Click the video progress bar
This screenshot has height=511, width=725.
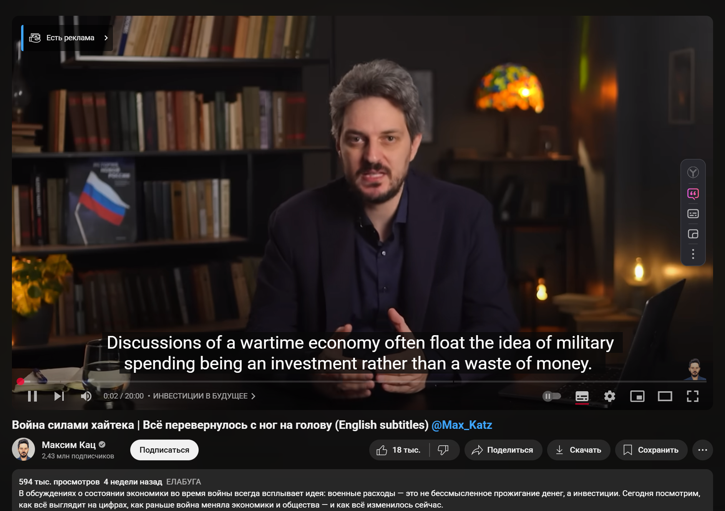click(363, 381)
